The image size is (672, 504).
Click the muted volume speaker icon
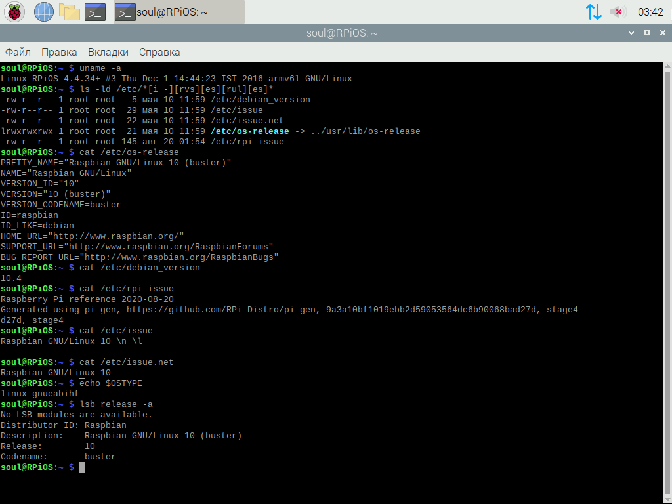point(618,12)
